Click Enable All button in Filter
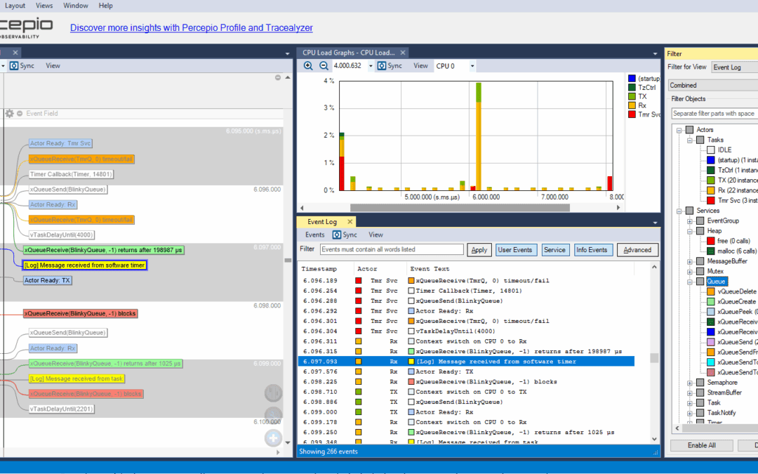 pyautogui.click(x=701, y=445)
